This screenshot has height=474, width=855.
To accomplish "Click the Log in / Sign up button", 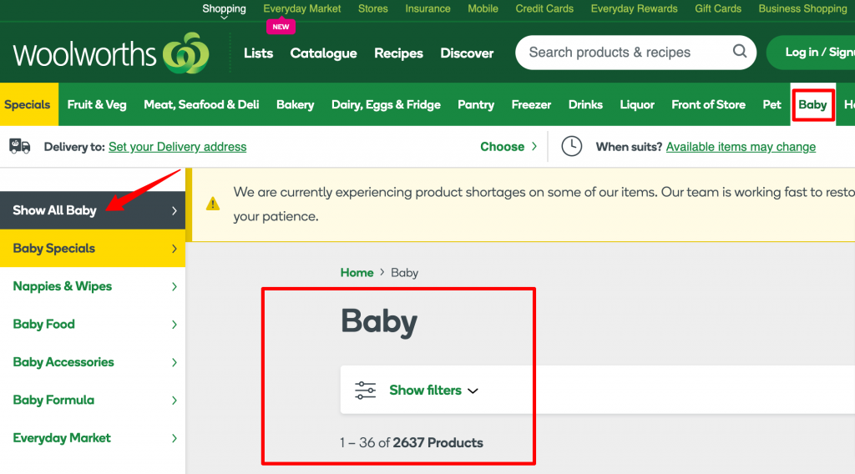I will (x=811, y=53).
